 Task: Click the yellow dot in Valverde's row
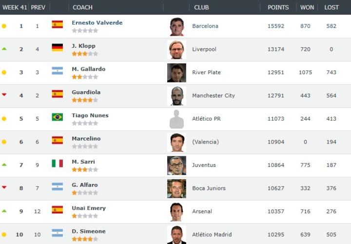tap(4, 26)
